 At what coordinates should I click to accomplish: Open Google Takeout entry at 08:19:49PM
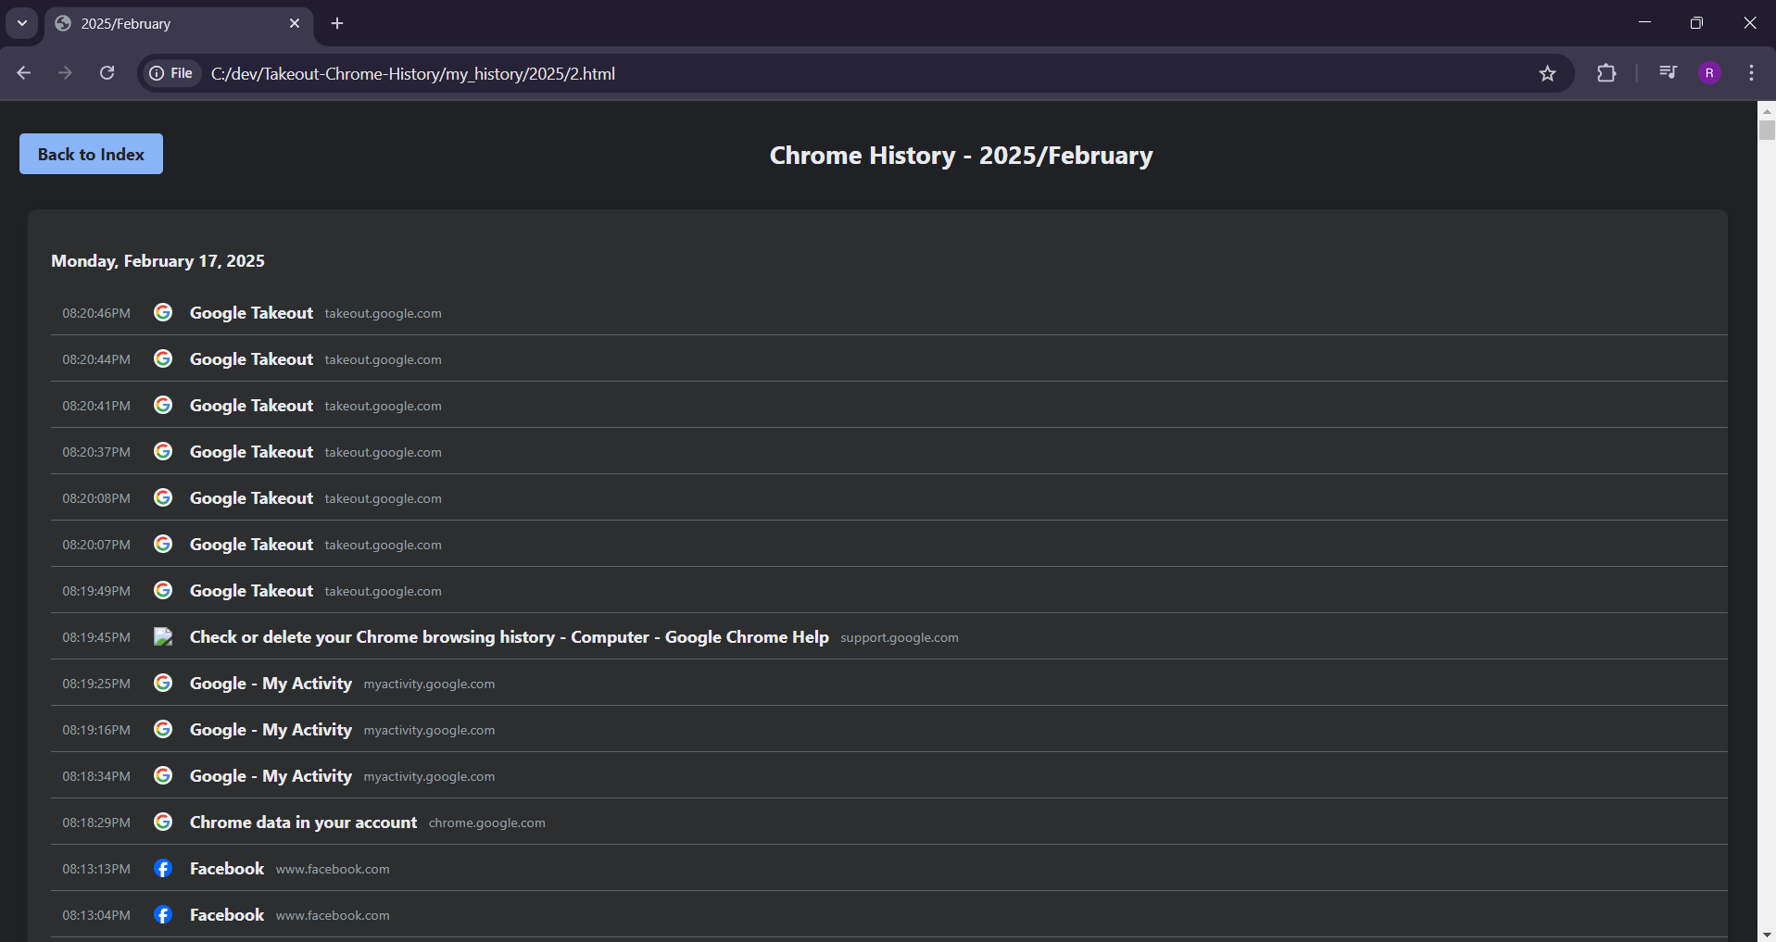251,591
